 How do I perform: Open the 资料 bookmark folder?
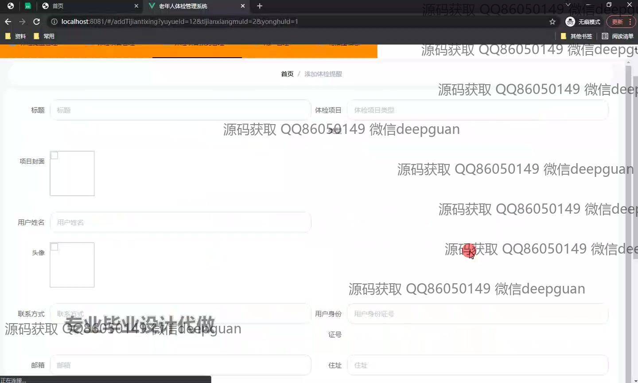click(16, 36)
